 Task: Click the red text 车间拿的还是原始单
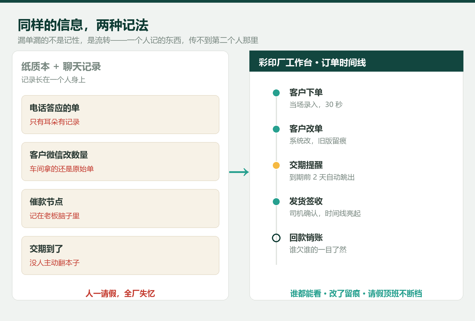pos(62,169)
